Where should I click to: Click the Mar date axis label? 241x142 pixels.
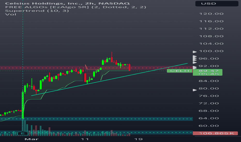32,139
